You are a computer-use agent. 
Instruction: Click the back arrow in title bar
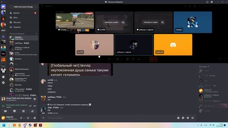click(x=2, y=2)
